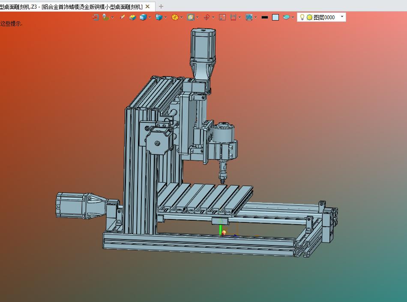Open the monitor display dropdown arrow
This screenshot has height=302, width=407.
pos(256,18)
